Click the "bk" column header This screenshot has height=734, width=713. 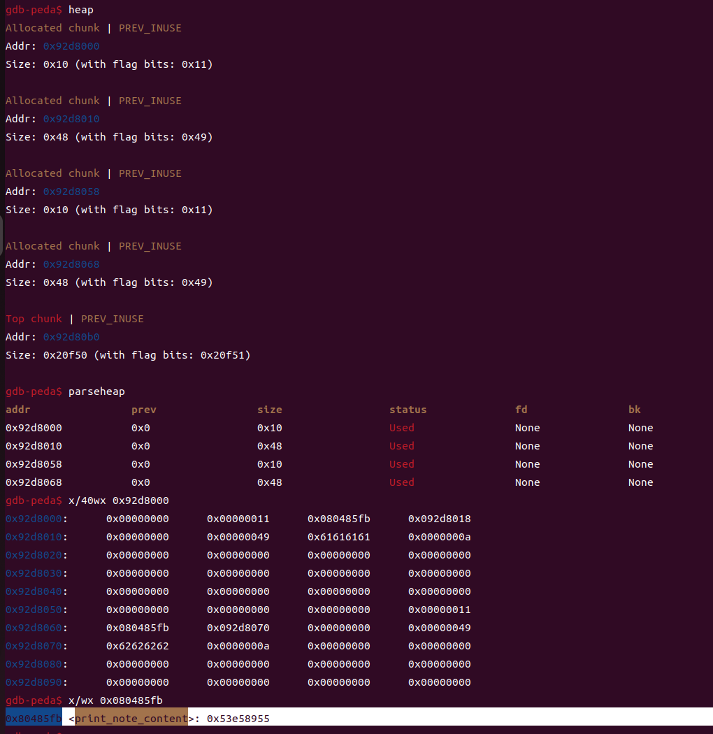pyautogui.click(x=634, y=410)
